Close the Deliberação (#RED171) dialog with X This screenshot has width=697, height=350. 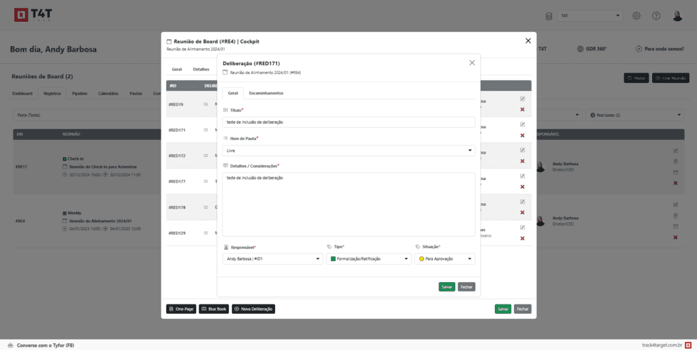472,63
